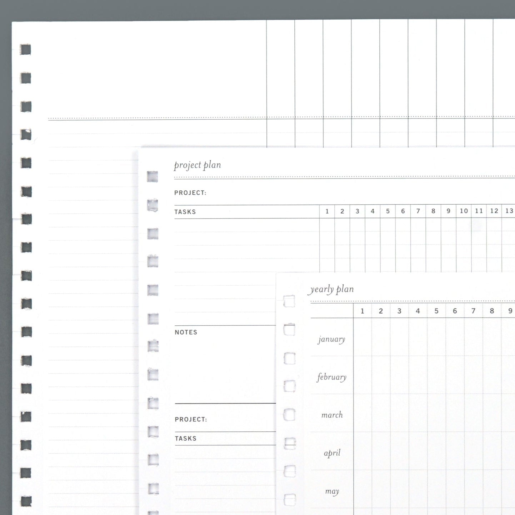Select day number 8 on the yearly plan

pos(492,311)
